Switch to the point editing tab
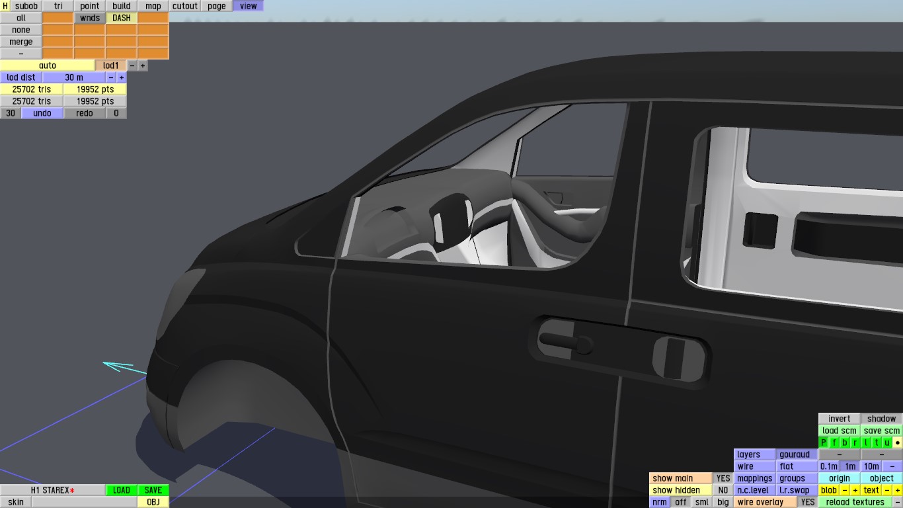 tap(90, 6)
